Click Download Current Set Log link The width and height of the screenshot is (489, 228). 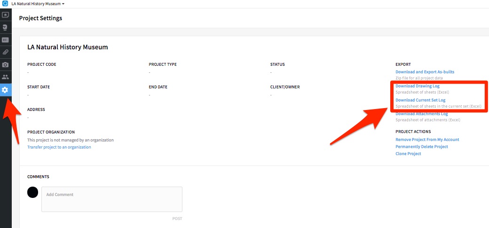click(x=420, y=100)
